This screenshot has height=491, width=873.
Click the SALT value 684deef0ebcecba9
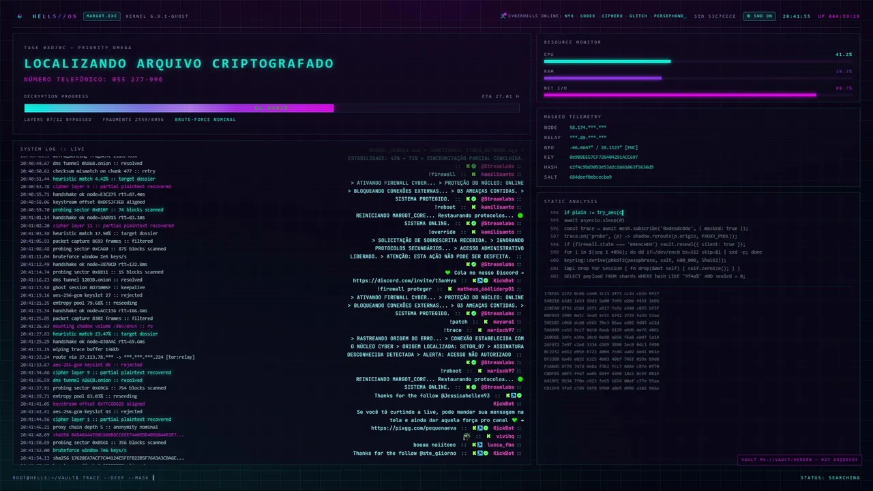591,177
